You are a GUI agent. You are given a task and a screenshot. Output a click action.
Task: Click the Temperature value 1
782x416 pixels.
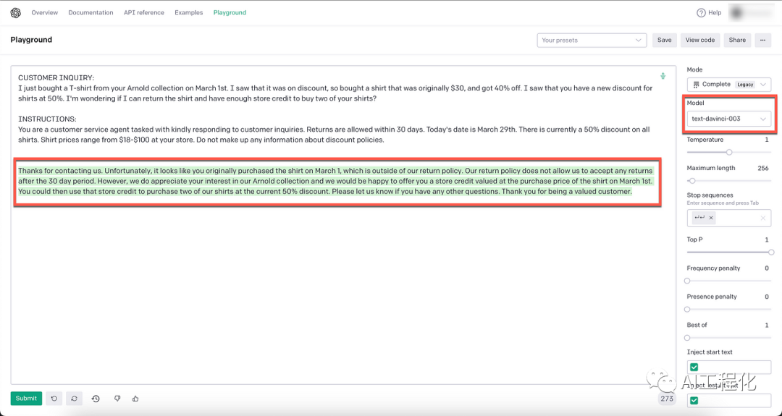coord(767,140)
